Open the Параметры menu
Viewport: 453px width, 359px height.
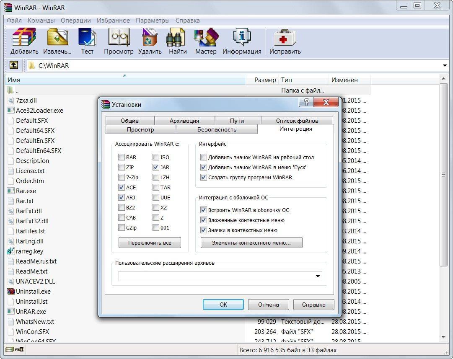(x=153, y=21)
